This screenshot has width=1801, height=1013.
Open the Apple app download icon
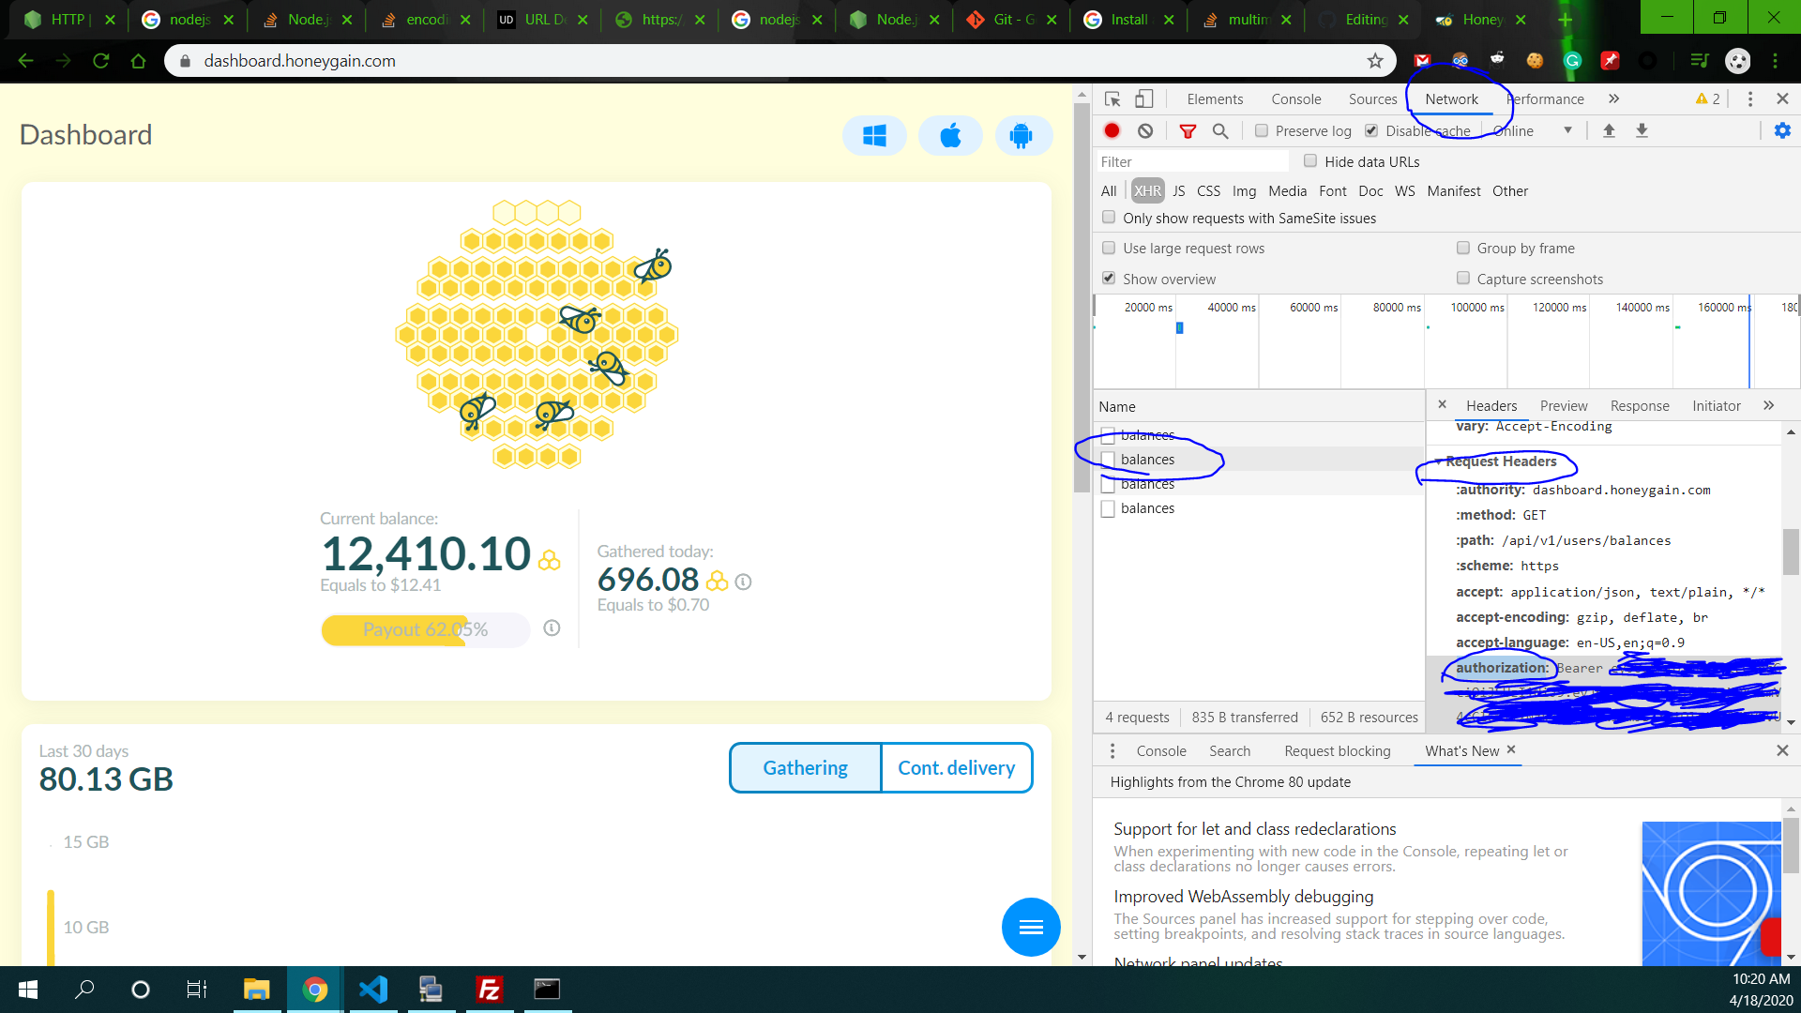[x=950, y=136]
